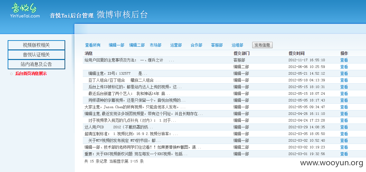The image size is (366, 172).
Task: Click the record count text 共 15 条记录
Action: (x=96, y=161)
